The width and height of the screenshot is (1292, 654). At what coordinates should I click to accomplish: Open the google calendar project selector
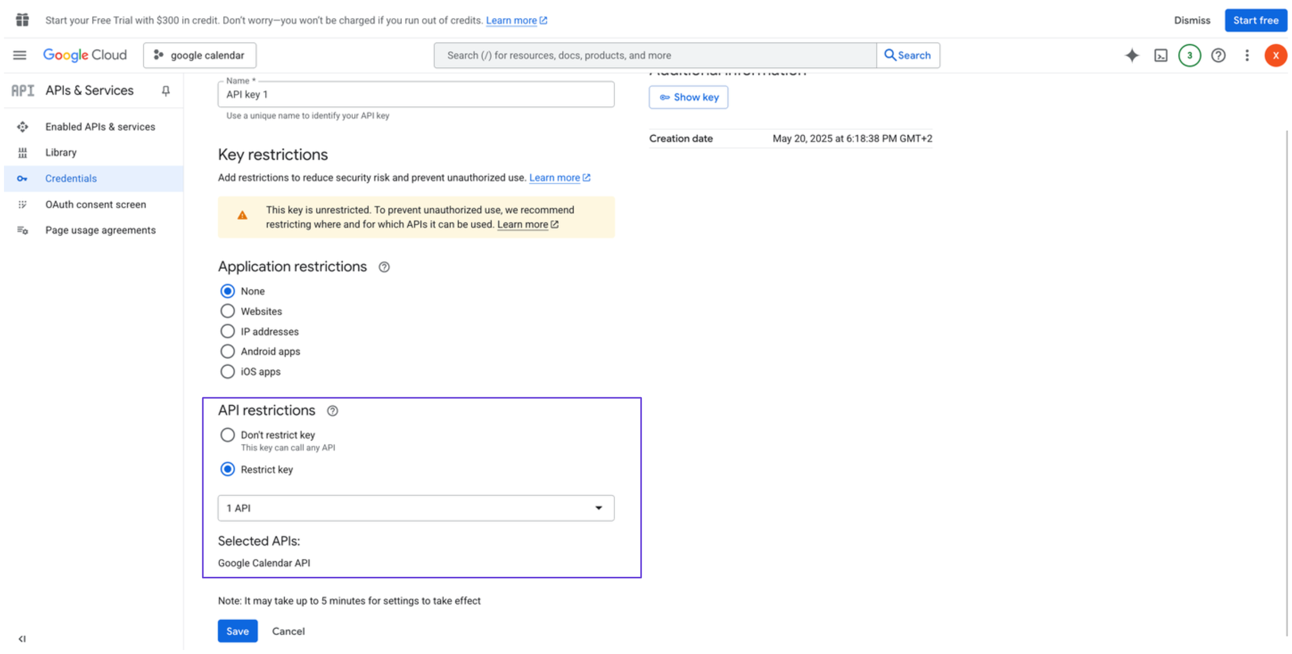(200, 55)
